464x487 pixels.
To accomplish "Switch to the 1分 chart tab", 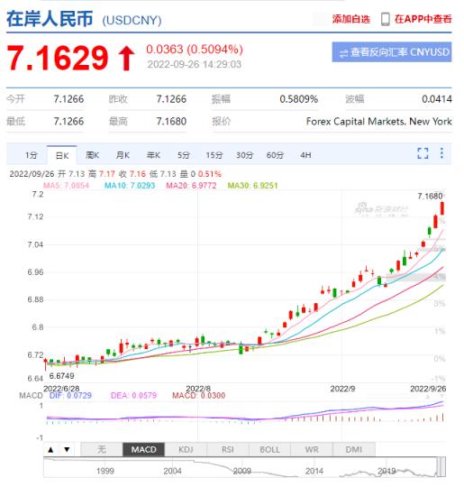I will 31,155.
